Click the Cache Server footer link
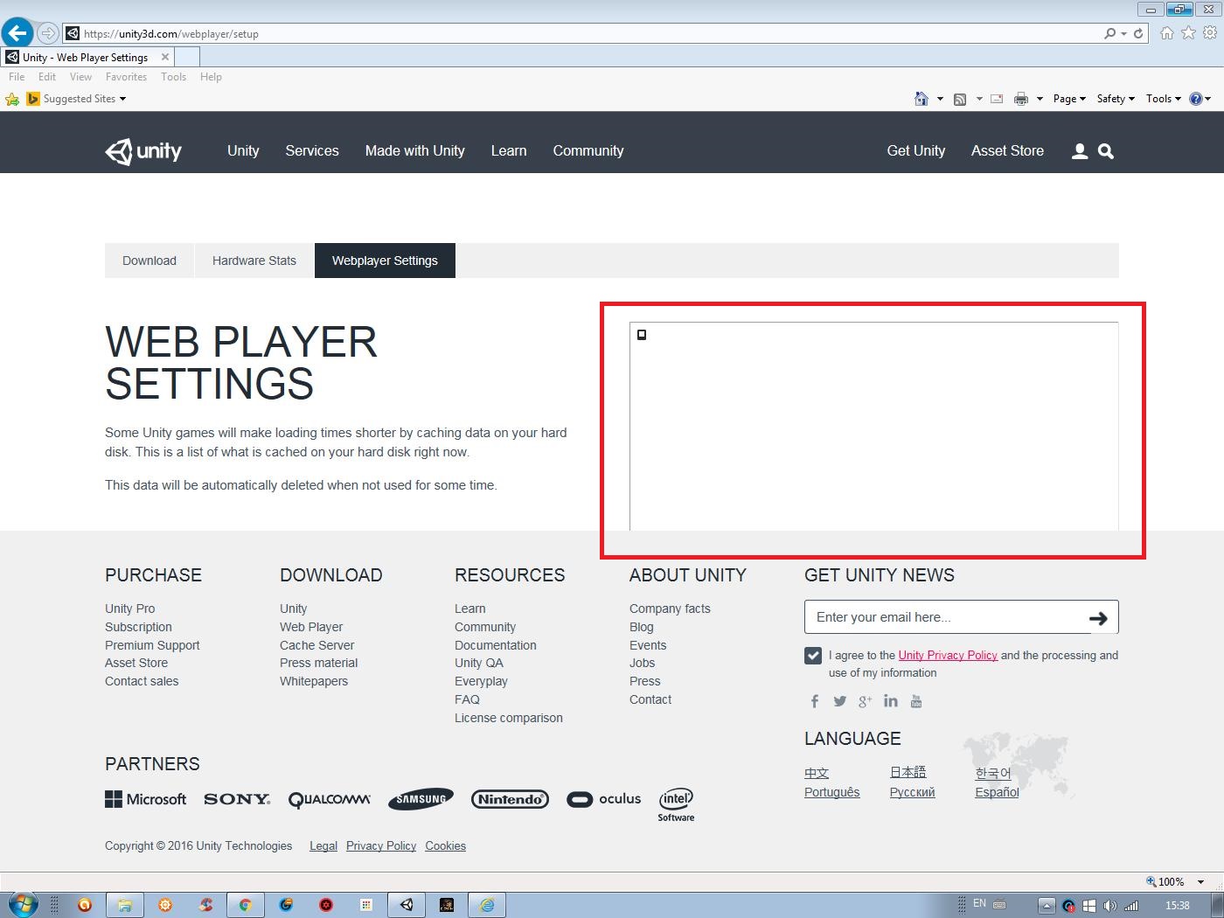The width and height of the screenshot is (1224, 918). point(316,645)
